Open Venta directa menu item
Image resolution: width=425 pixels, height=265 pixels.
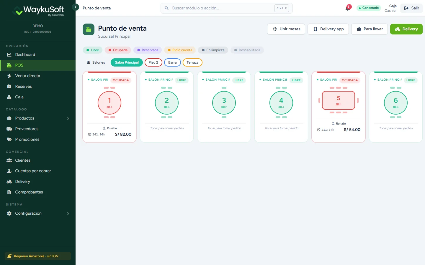click(38, 76)
